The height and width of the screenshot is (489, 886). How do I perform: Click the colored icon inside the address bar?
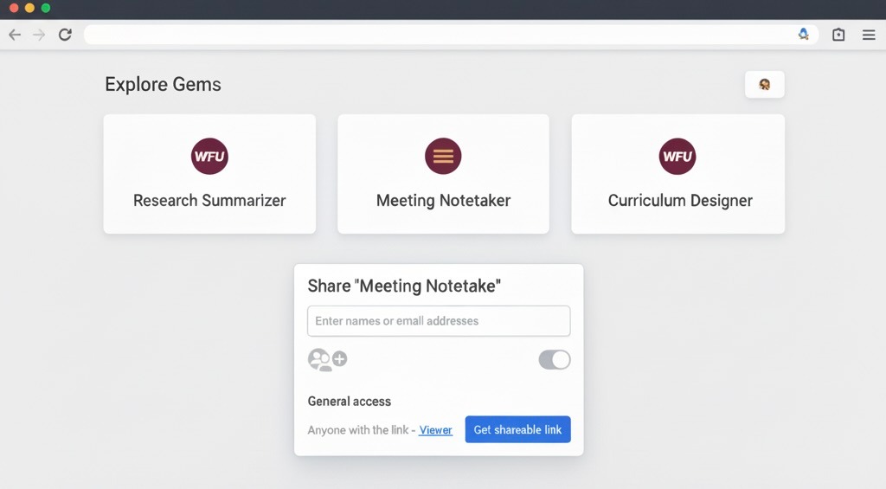803,35
